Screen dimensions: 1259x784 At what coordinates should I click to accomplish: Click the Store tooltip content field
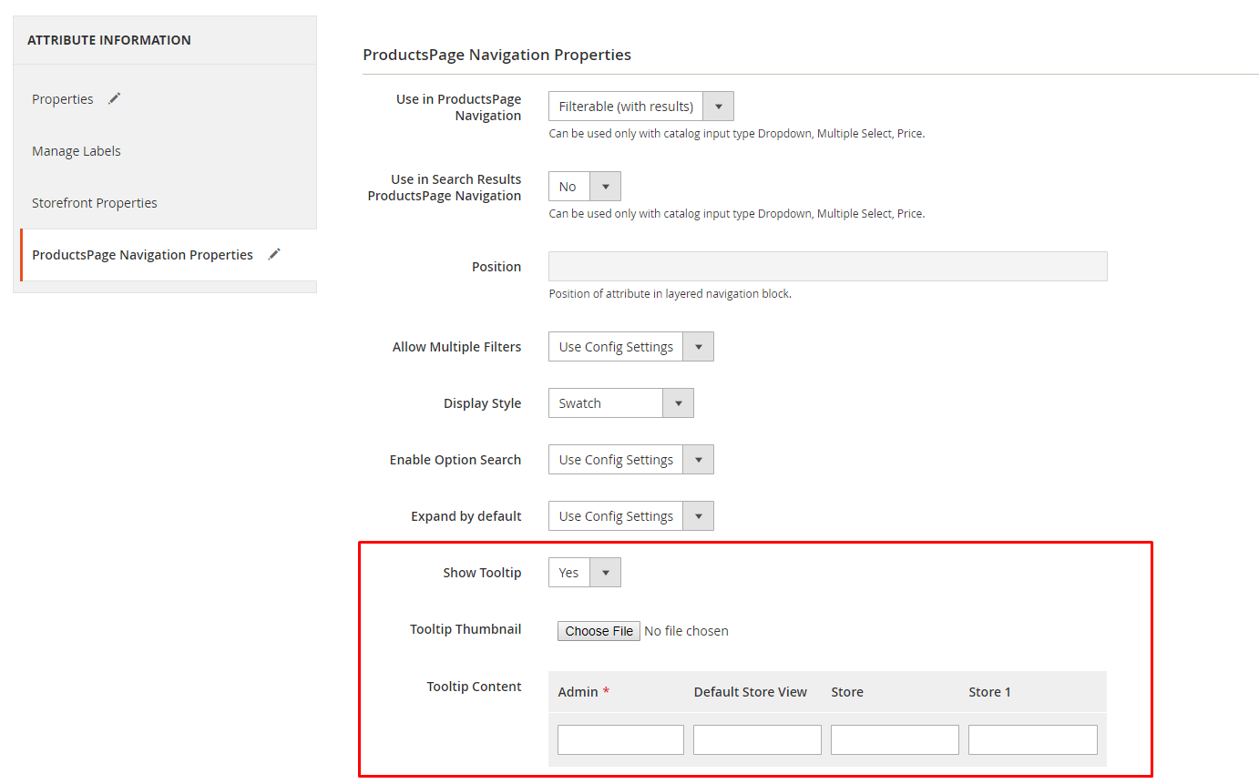pyautogui.click(x=895, y=739)
